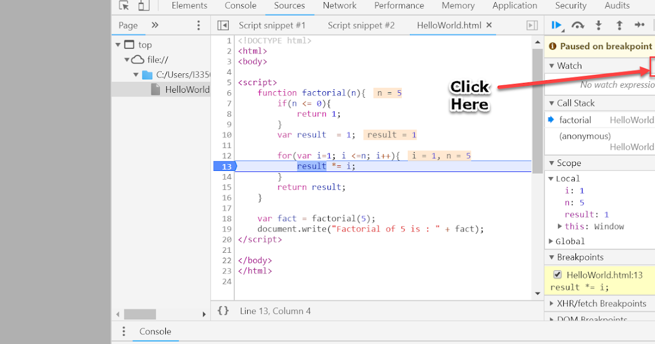Step out of current function

point(620,25)
